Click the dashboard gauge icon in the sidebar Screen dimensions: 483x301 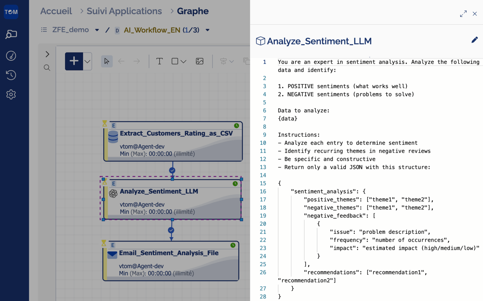pyautogui.click(x=11, y=56)
